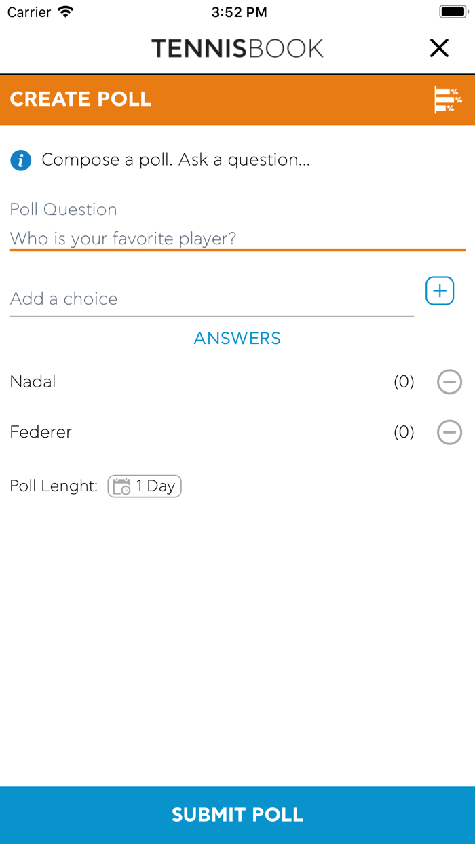Viewport: 475px width, 844px height.
Task: Tap the orange underline of the question field
Action: tap(237, 251)
